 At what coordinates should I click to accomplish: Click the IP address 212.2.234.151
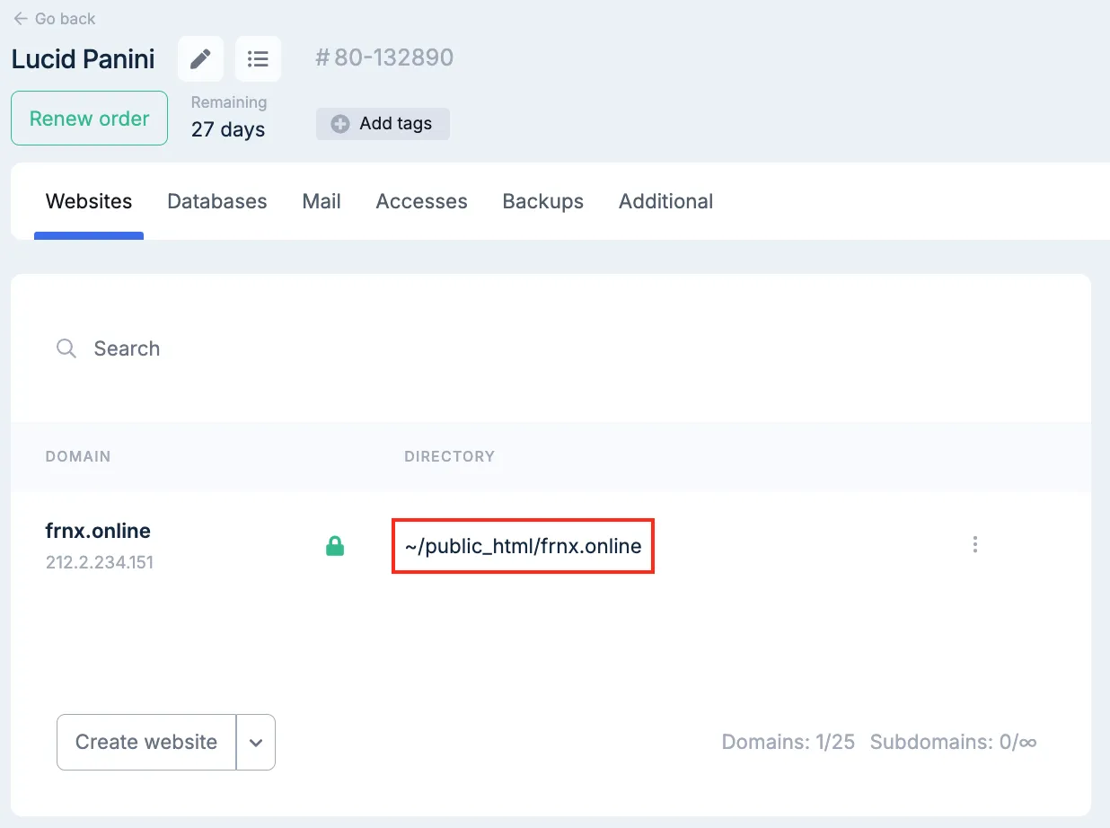tap(100, 563)
